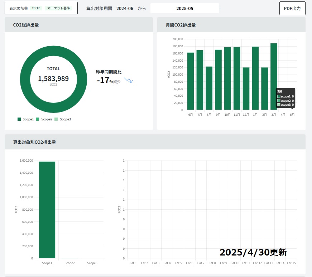This screenshot has height=277, width=312.
Task: Click the Scope3 axis label
Action: point(92,263)
